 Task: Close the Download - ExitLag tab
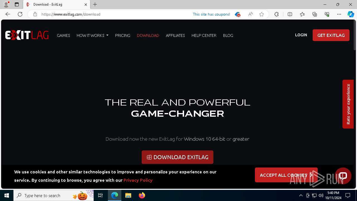[86, 4]
